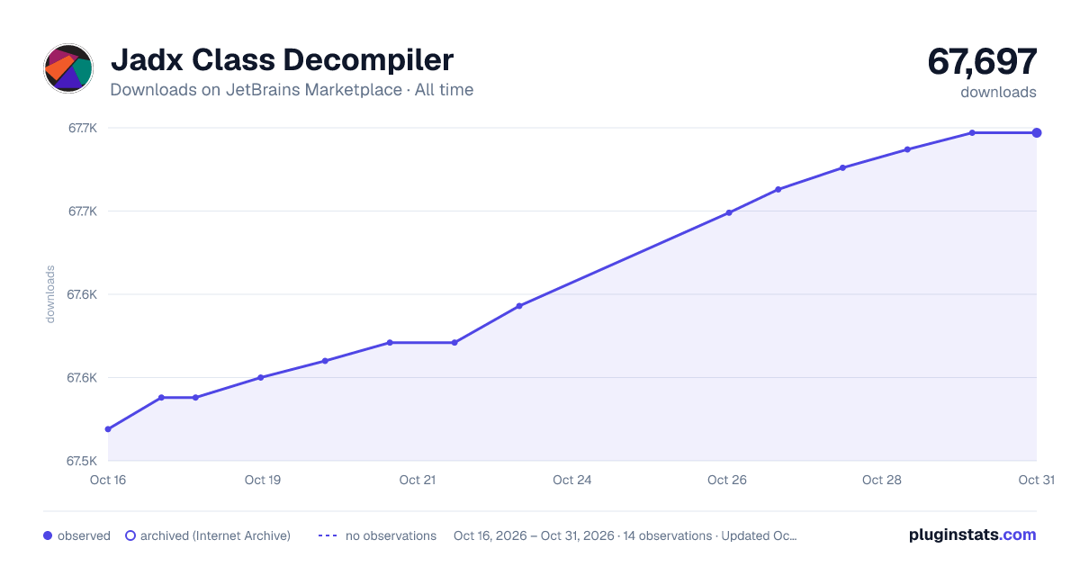Click the data point above Oct 19

tap(261, 378)
